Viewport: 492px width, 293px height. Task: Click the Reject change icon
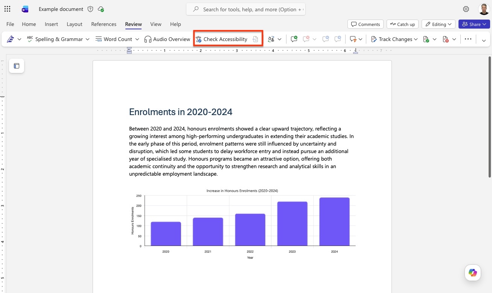(446, 39)
